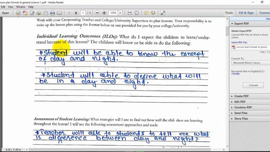Add a sticky note comment icon
This screenshot has height=152, width=270.
146,13
